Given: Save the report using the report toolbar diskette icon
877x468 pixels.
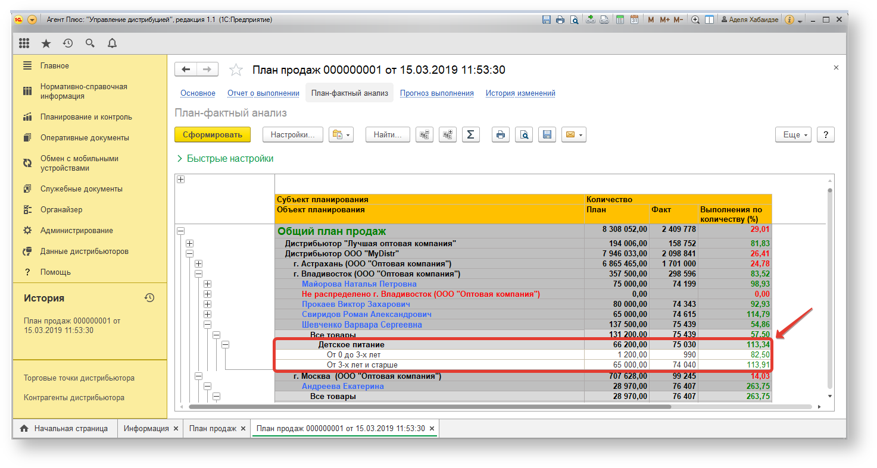Looking at the screenshot, I should (547, 135).
